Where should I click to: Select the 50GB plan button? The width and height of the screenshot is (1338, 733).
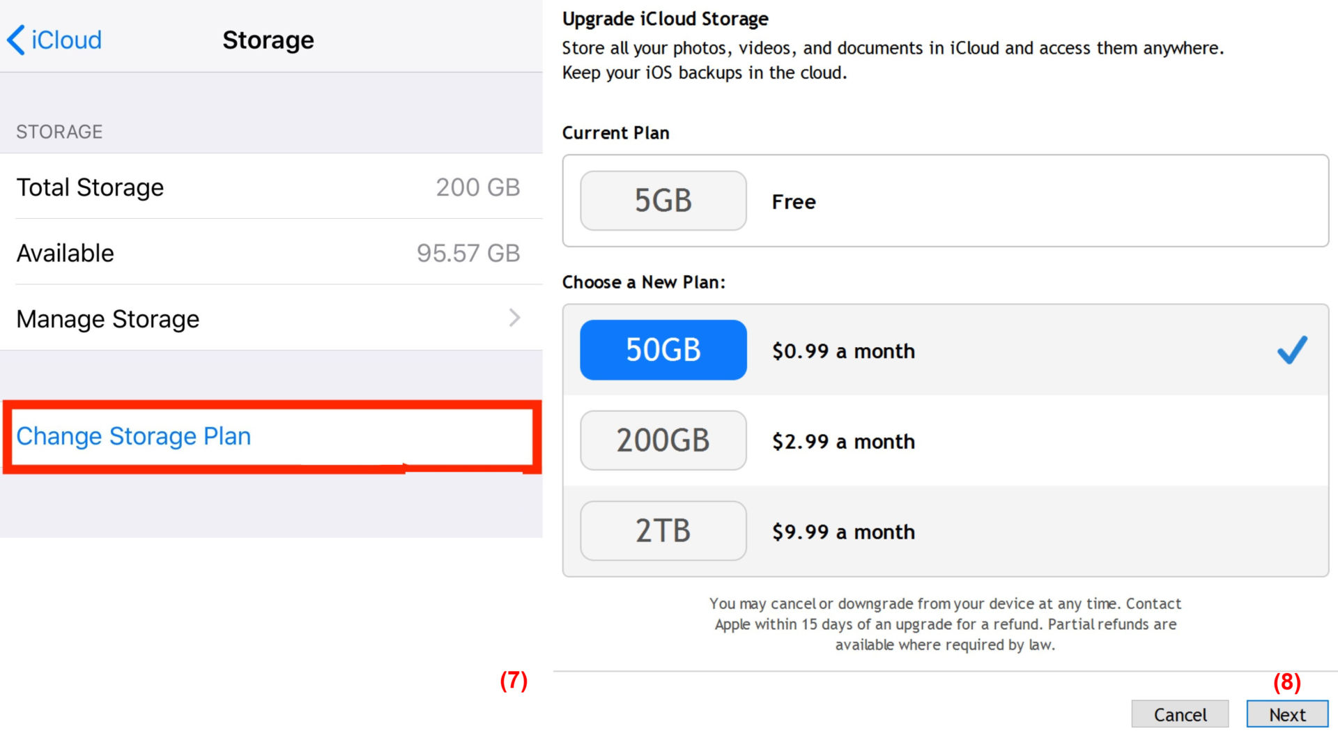point(663,350)
